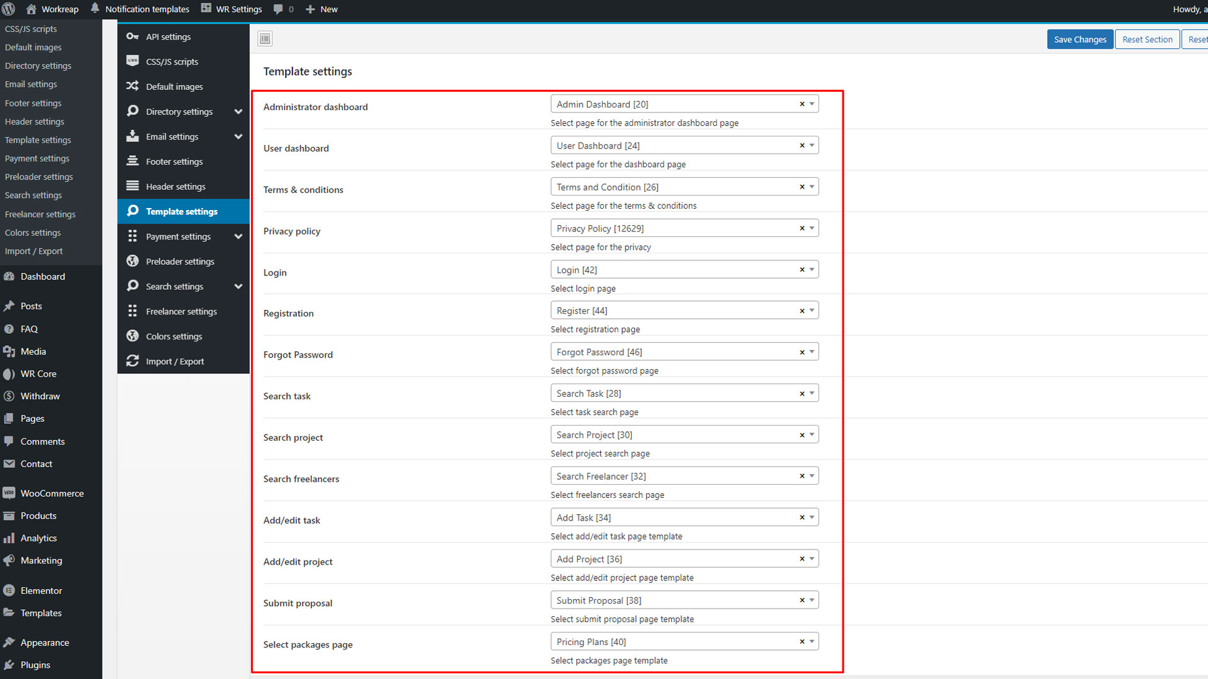The height and width of the screenshot is (679, 1208).
Task: Click the Import / Export refresh icon
Action: [132, 361]
